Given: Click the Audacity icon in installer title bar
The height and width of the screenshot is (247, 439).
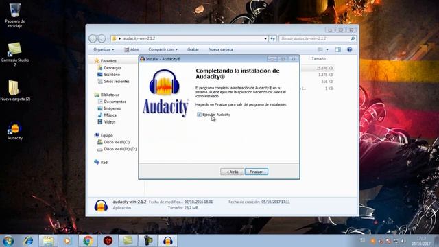Looking at the screenshot, I should coord(142,59).
